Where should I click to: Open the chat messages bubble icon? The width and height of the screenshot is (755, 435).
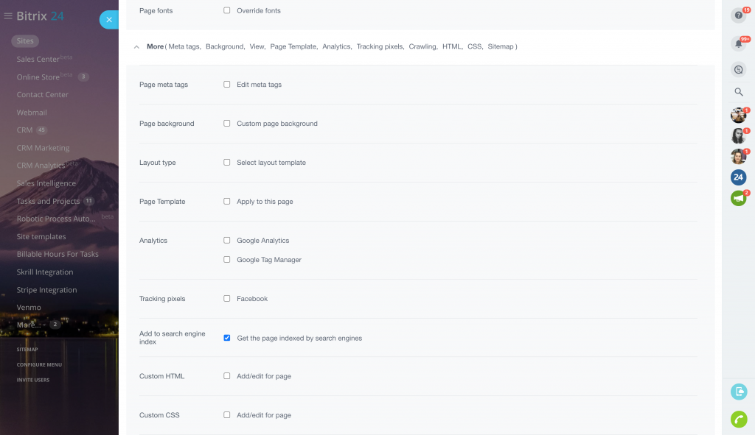(738, 69)
